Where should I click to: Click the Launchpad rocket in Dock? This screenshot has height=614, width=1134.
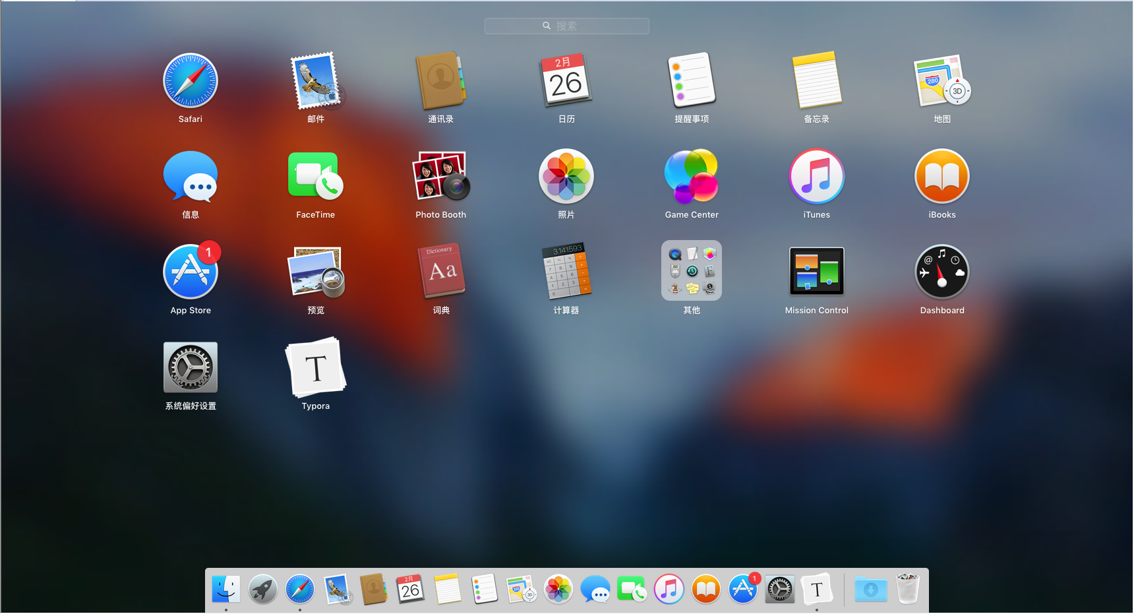(263, 589)
